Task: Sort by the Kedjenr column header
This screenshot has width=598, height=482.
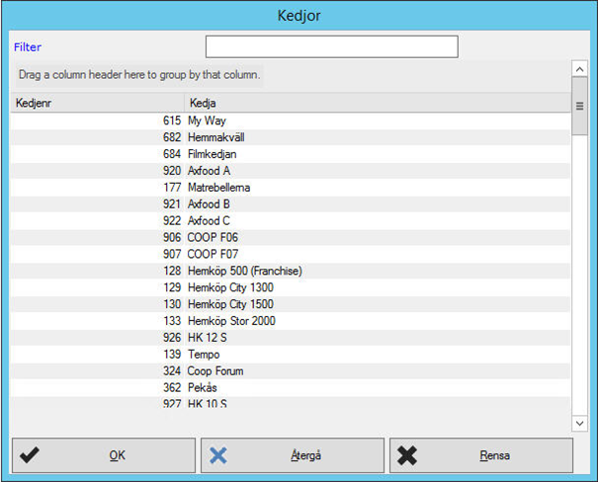Action: (97, 103)
